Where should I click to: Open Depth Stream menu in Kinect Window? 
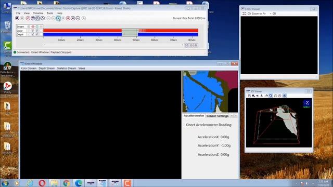[x=47, y=68]
